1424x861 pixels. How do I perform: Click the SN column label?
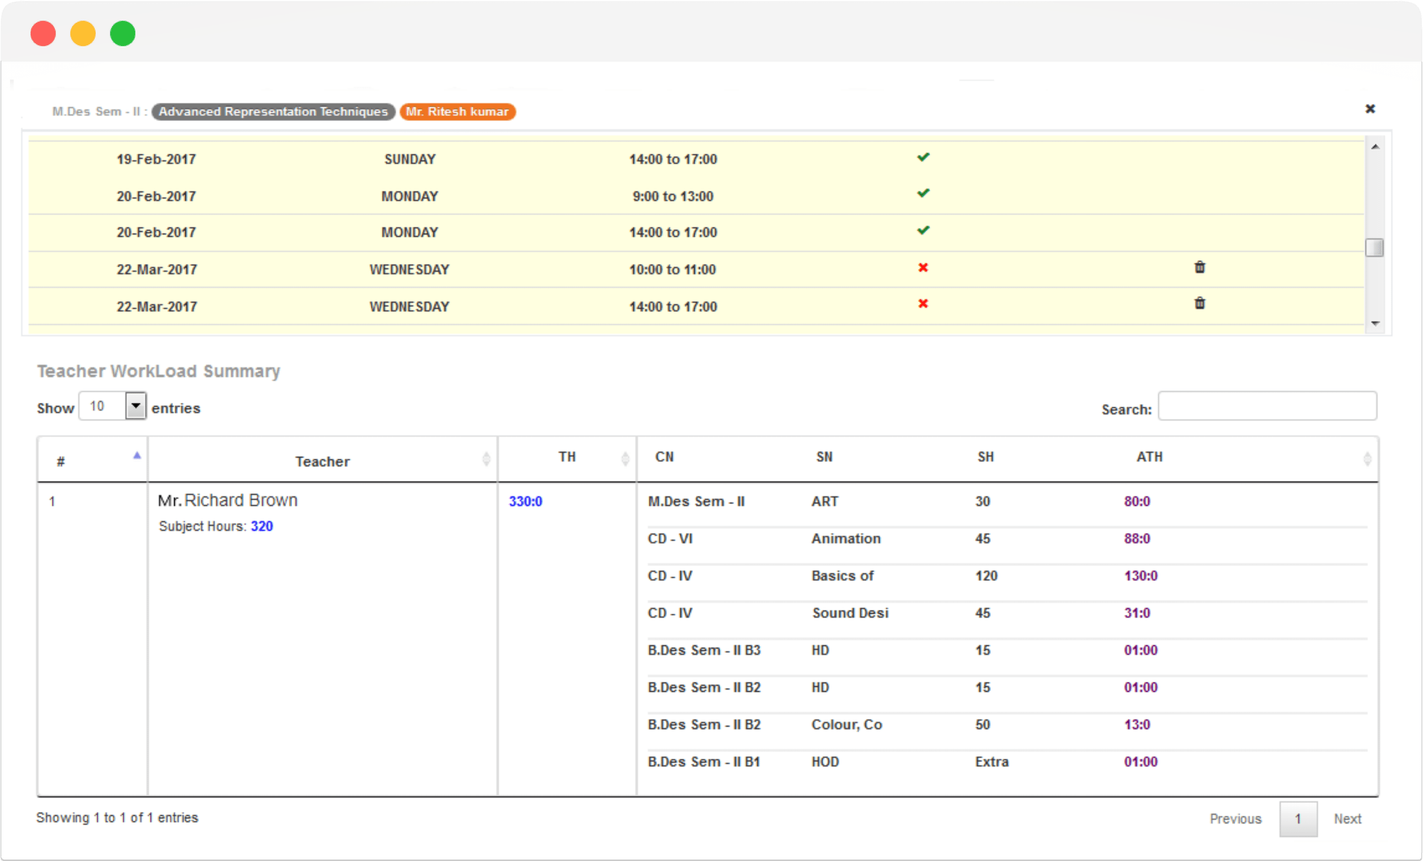[x=824, y=457]
